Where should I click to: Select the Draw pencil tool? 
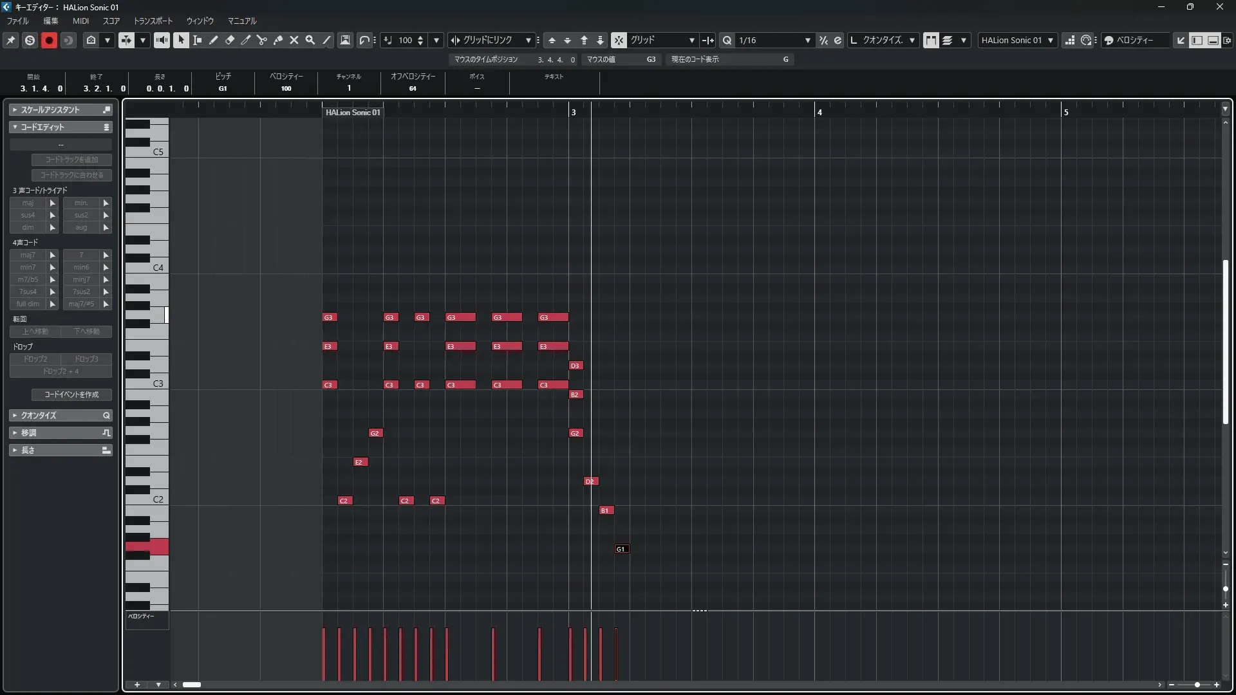(214, 40)
